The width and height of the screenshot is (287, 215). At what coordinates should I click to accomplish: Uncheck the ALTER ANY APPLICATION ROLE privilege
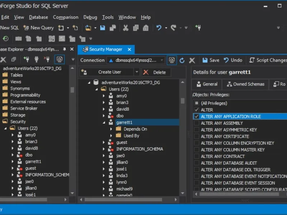click(x=196, y=116)
